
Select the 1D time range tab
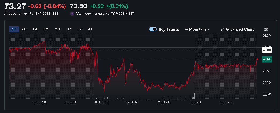[14, 29]
